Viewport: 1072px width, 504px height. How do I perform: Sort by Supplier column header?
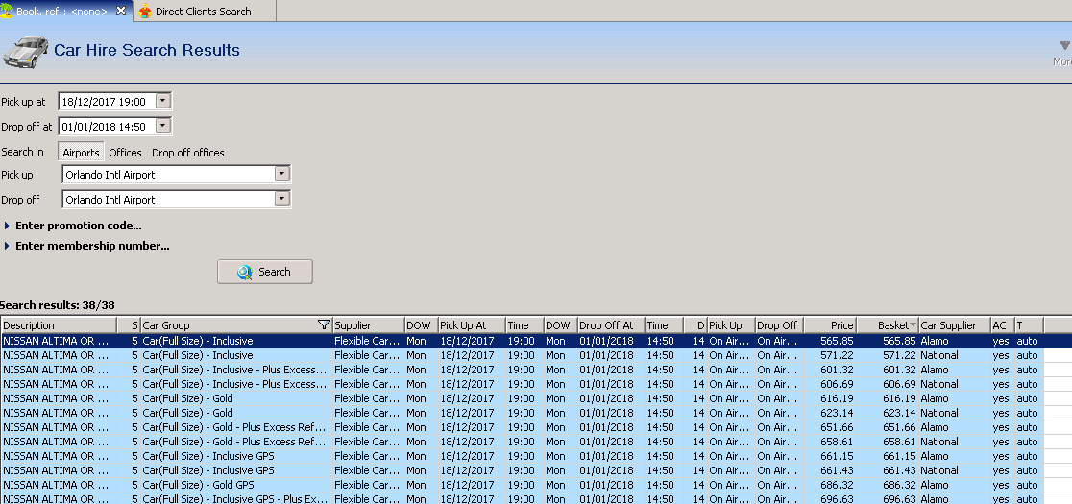[368, 325]
